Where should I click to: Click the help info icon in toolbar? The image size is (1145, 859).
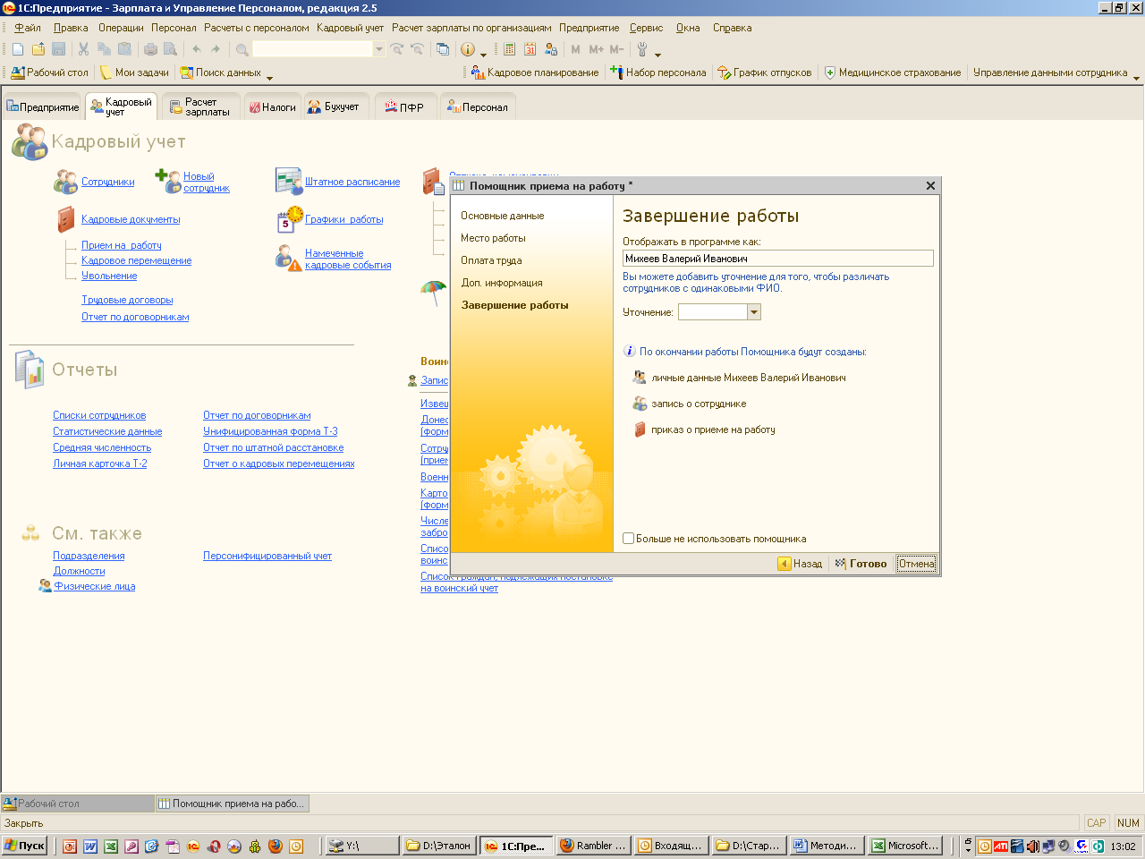[467, 49]
